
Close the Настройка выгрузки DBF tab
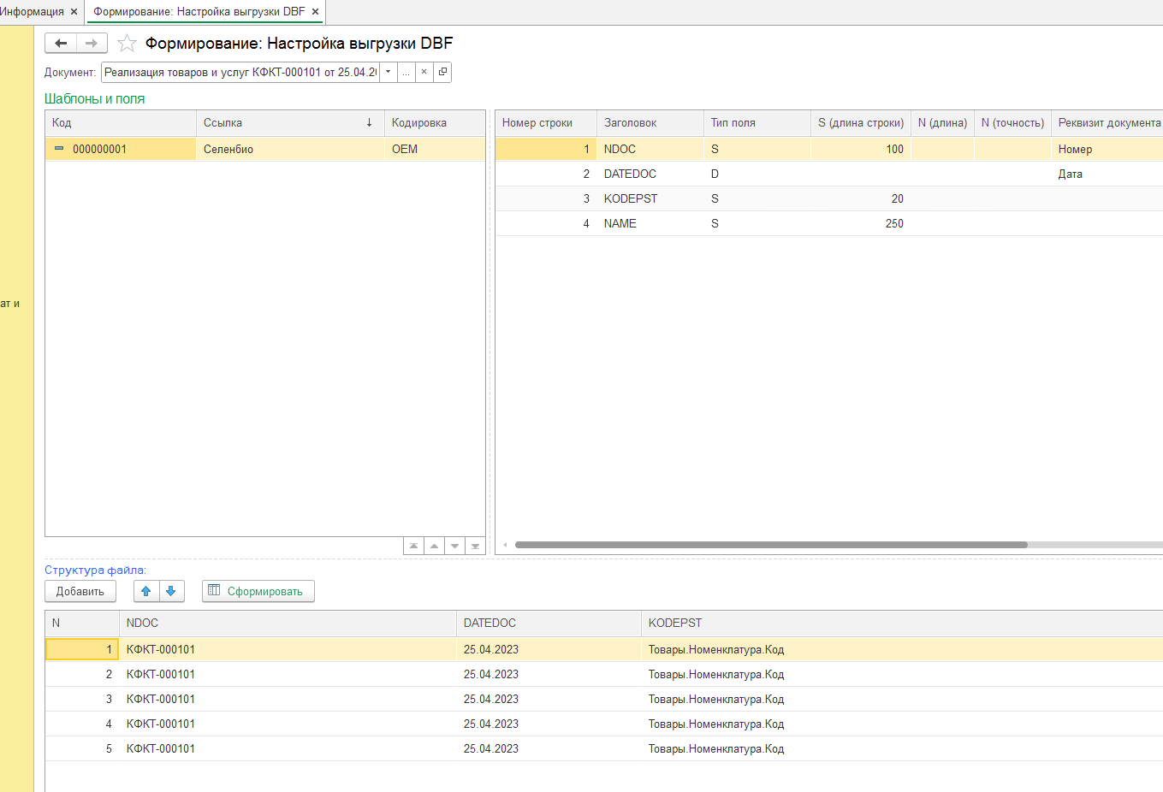point(315,11)
